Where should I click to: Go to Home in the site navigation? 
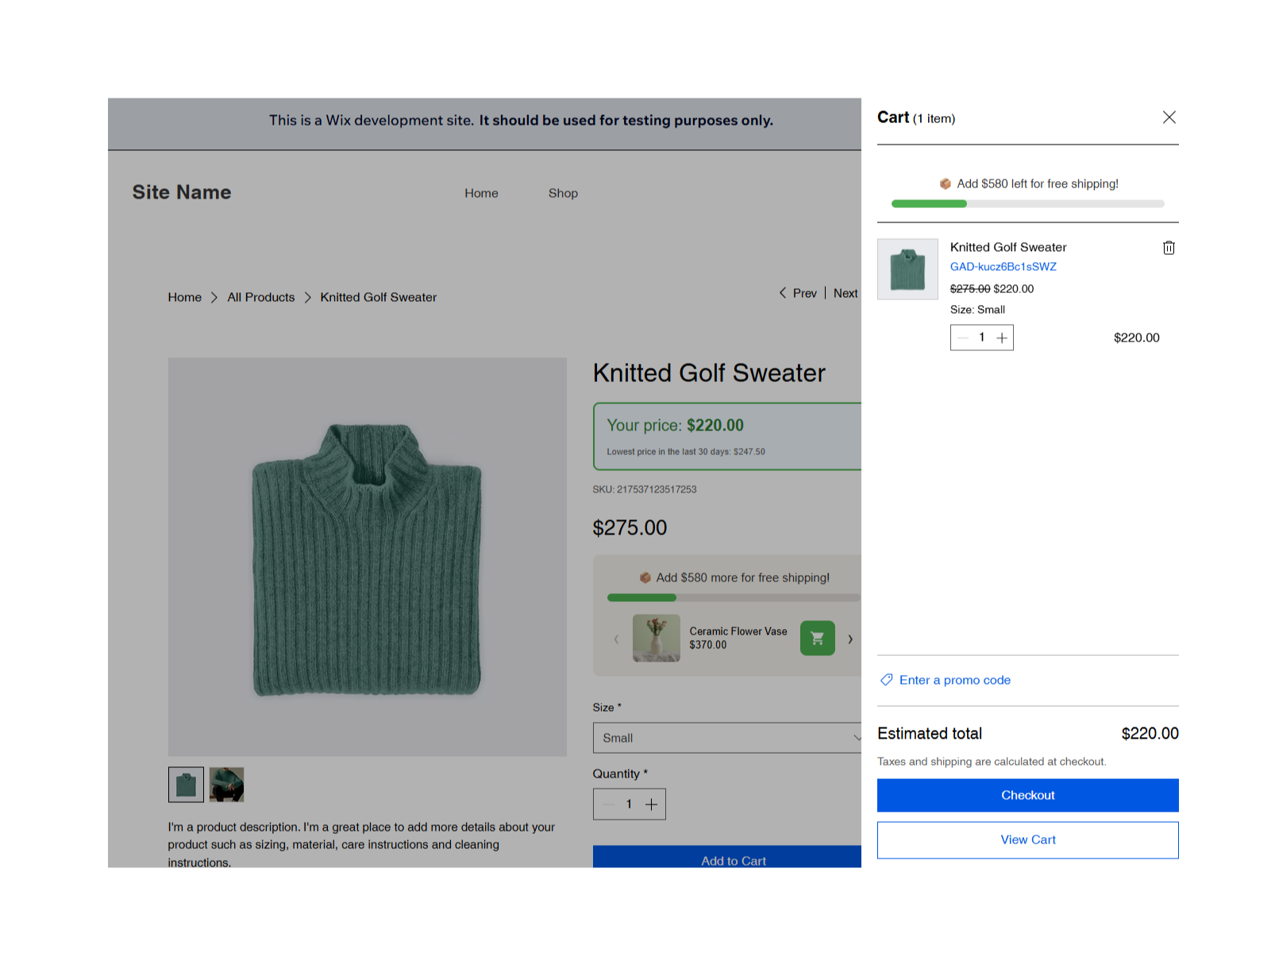[x=481, y=193]
